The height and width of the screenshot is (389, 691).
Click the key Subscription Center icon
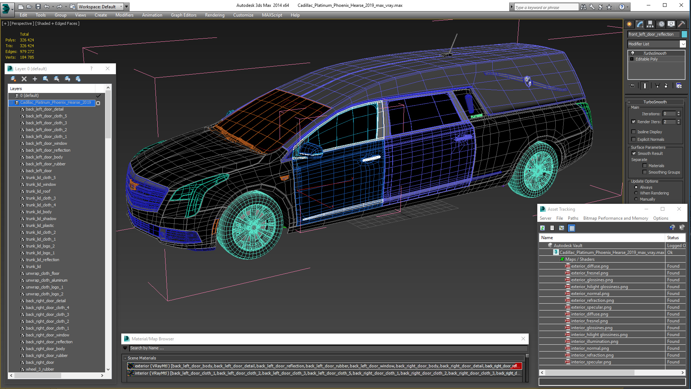[x=592, y=7]
